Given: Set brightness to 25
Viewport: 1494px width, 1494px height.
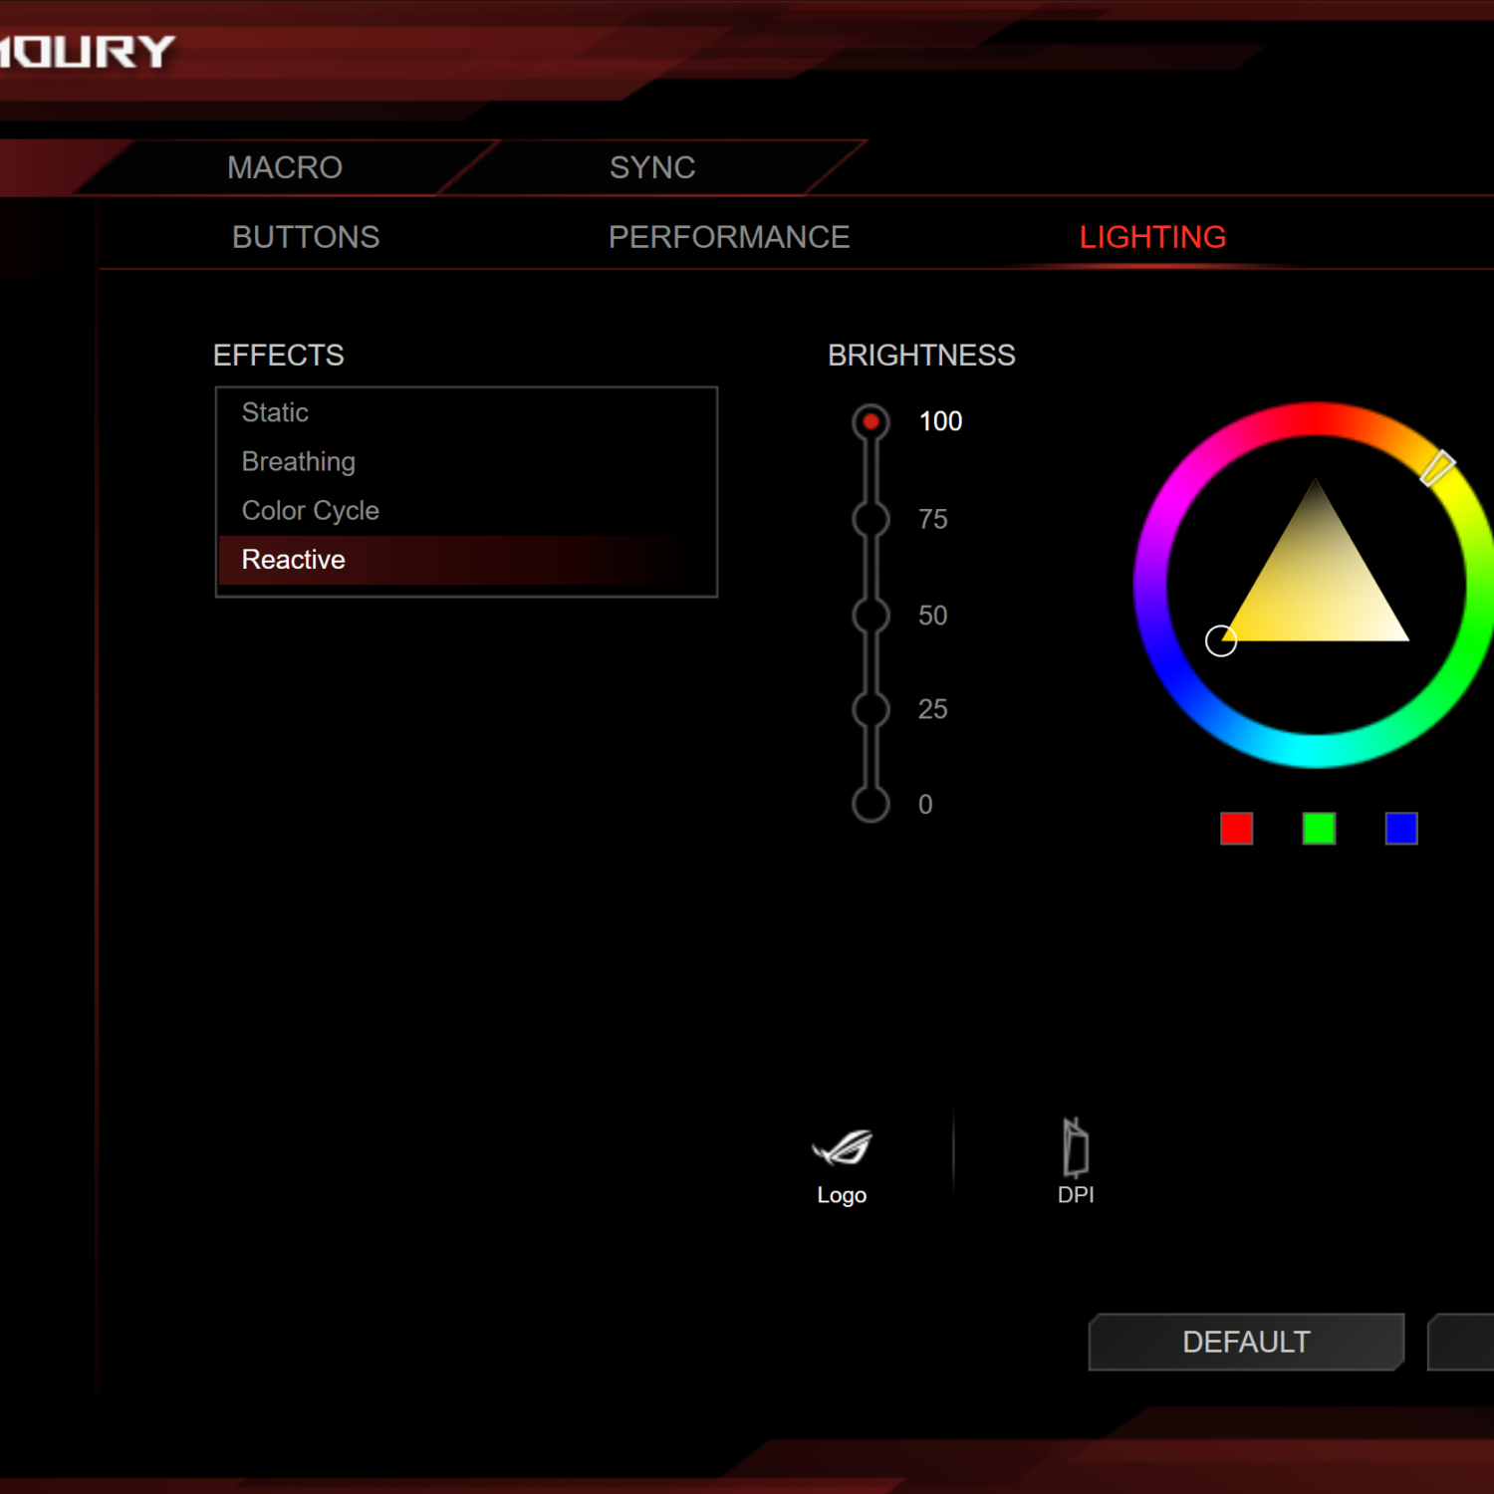Looking at the screenshot, I should click(x=871, y=709).
